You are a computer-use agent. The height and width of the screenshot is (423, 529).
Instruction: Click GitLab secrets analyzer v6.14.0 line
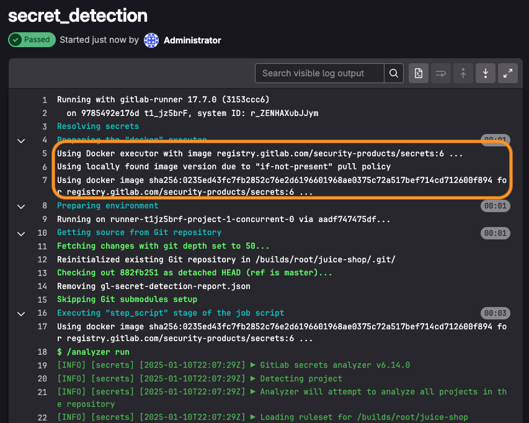tap(233, 365)
